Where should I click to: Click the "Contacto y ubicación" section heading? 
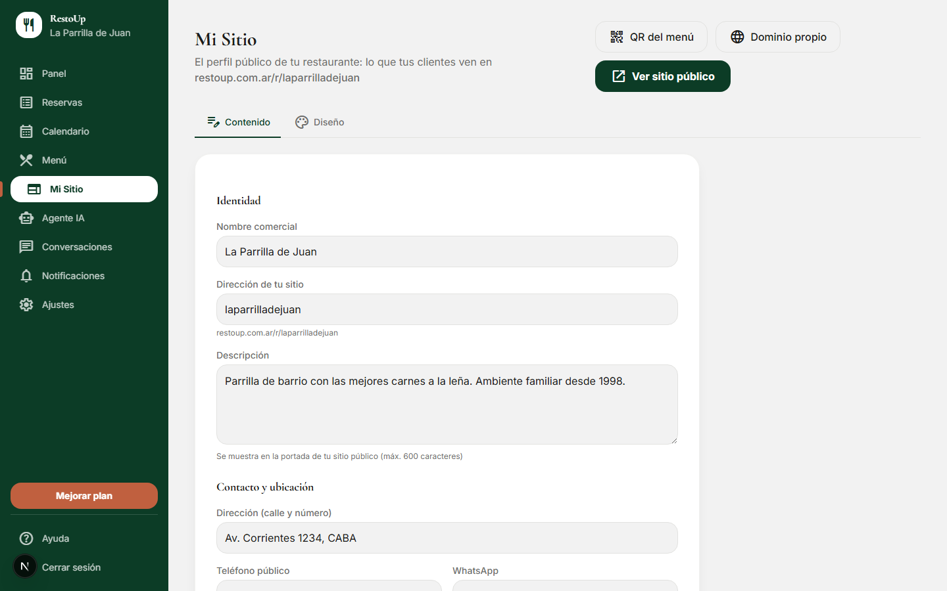click(x=265, y=487)
